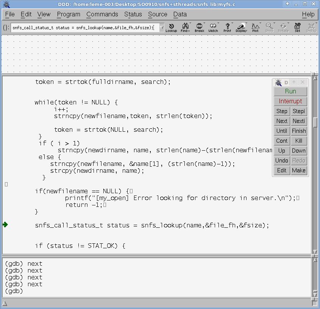
Task: Click the Finish button
Action: click(x=299, y=131)
